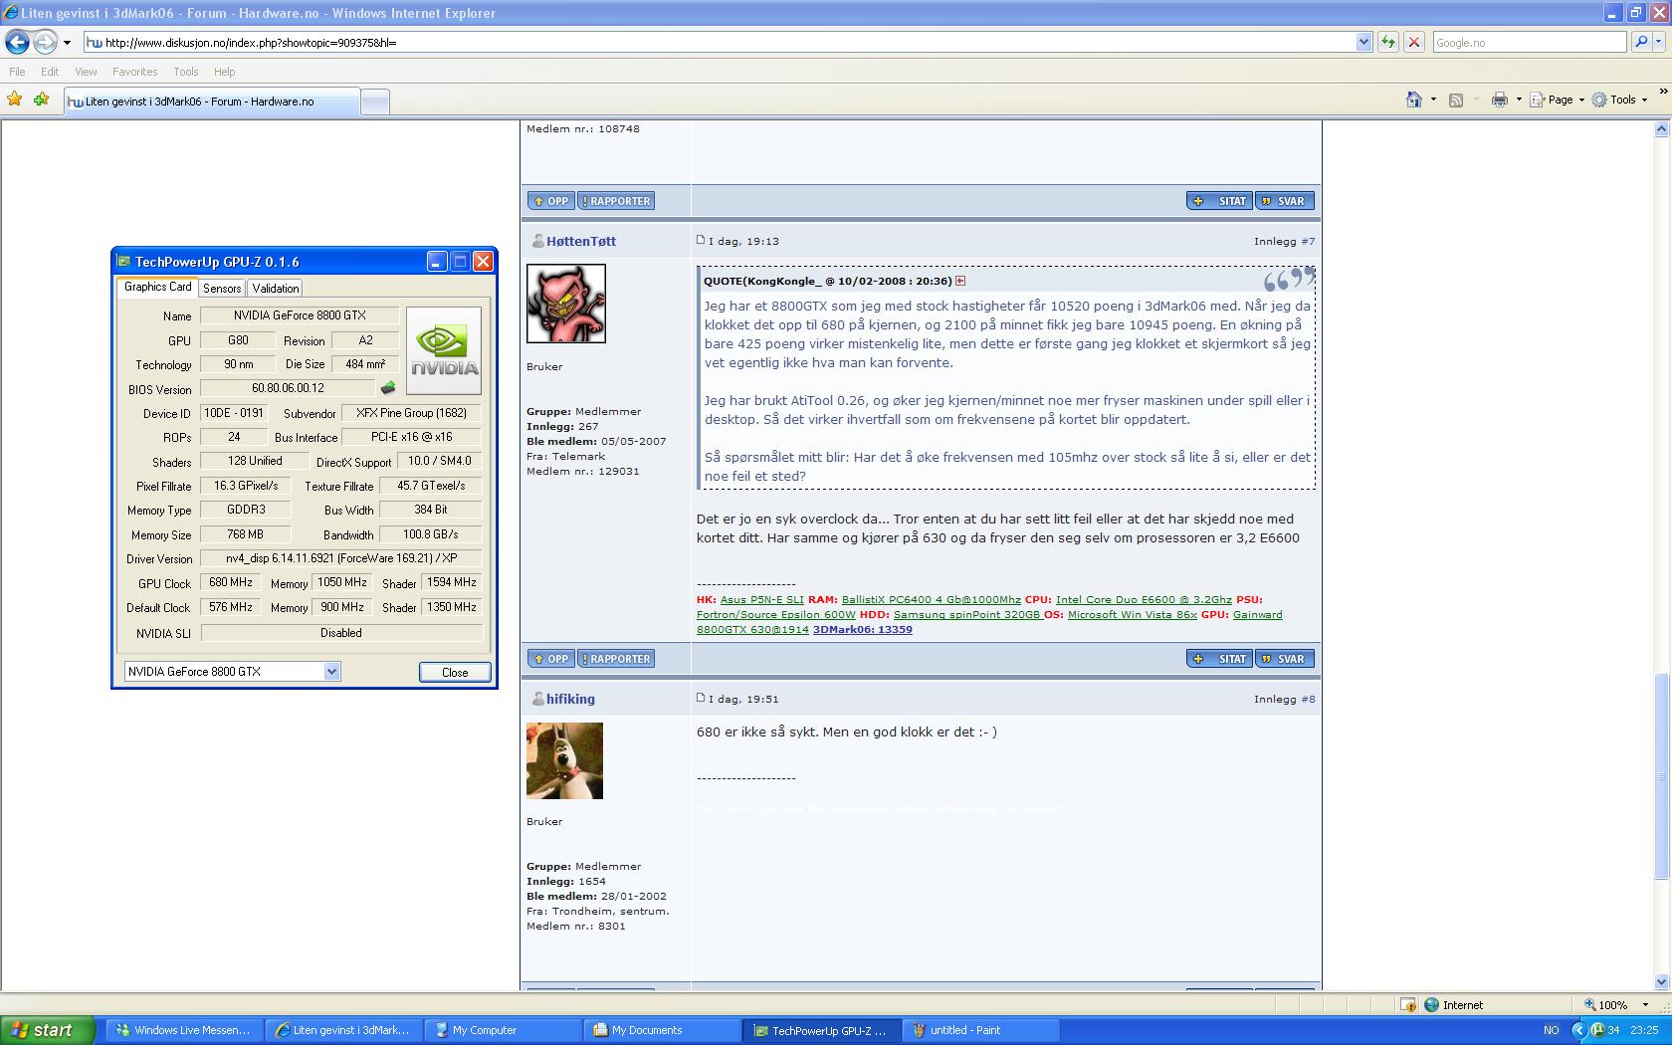
Task: Open GPU selection dropdown in GPU-Z
Action: coord(331,672)
